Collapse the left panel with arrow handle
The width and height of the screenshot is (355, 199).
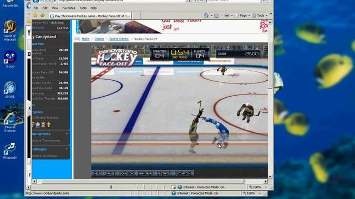click(29, 108)
